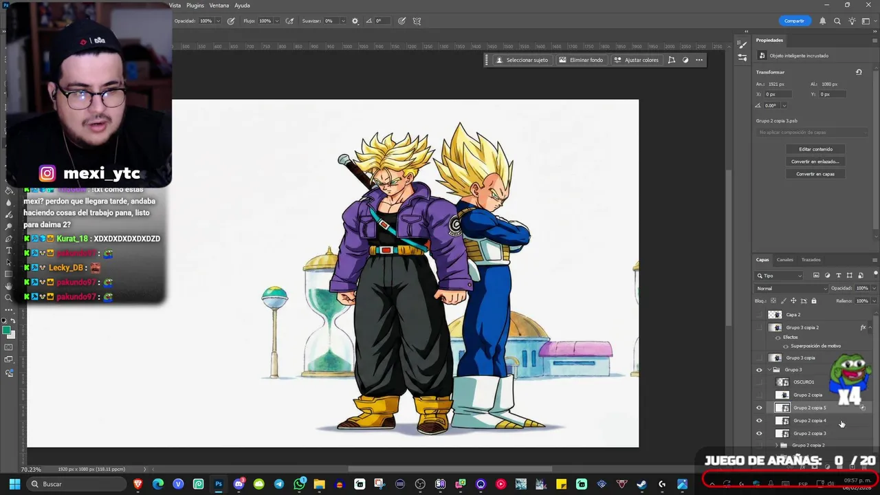
Task: Click lock position move-arrows icon
Action: tap(793, 301)
